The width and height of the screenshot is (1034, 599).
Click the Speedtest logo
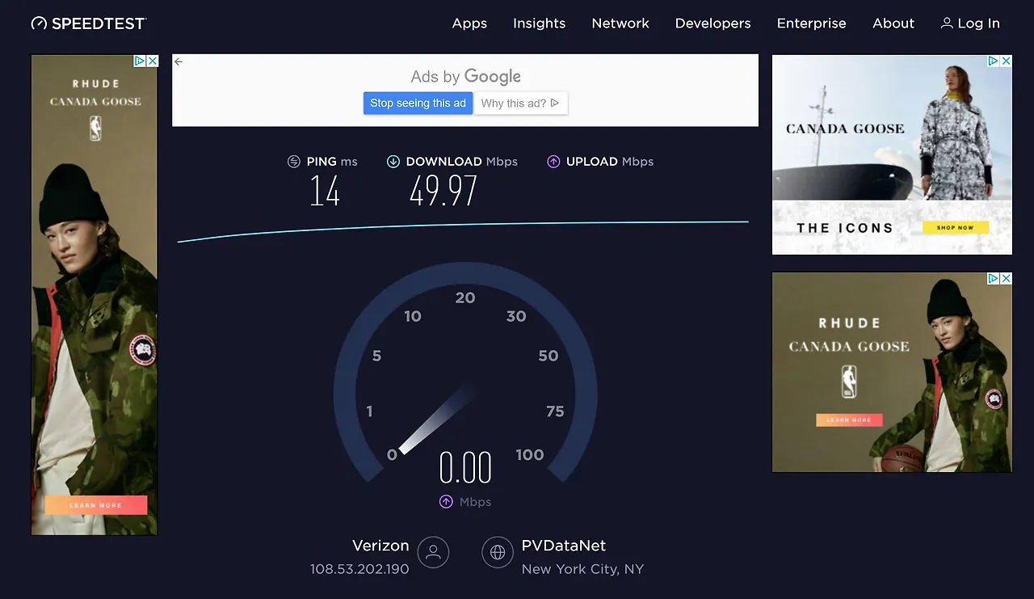tap(89, 23)
